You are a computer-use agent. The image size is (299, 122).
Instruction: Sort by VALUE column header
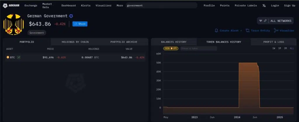tap(129, 49)
